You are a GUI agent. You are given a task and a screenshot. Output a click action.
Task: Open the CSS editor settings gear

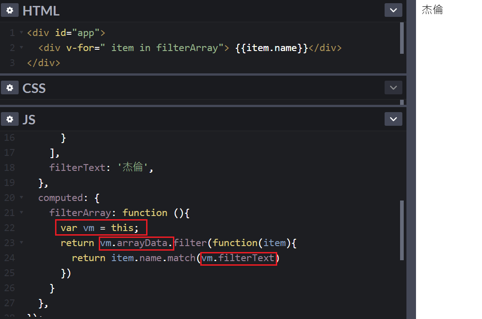[10, 87]
